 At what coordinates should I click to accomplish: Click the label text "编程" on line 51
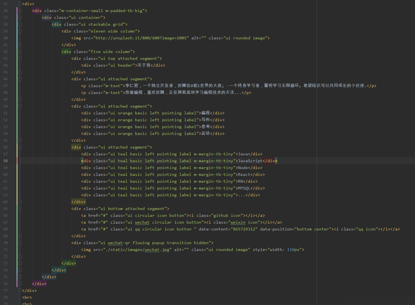pos(206,113)
